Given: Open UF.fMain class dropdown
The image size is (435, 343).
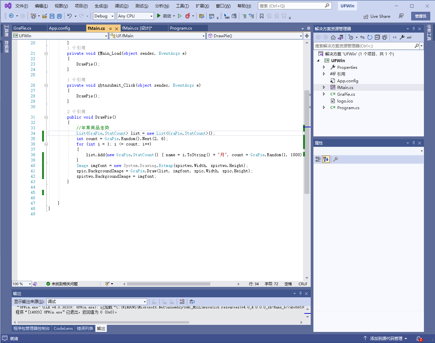Looking at the screenshot, I should [158, 36].
